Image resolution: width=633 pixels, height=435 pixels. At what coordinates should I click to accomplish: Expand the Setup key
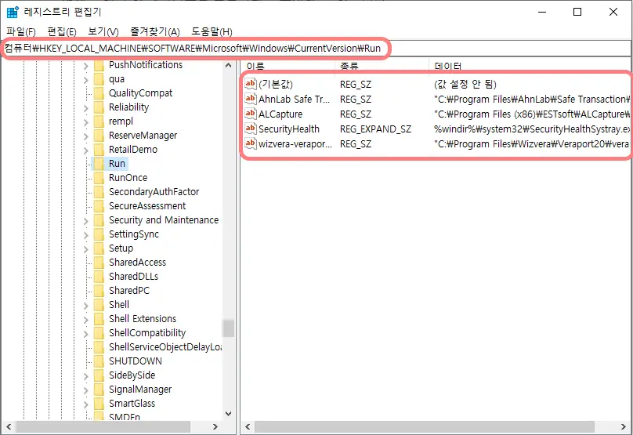85,248
